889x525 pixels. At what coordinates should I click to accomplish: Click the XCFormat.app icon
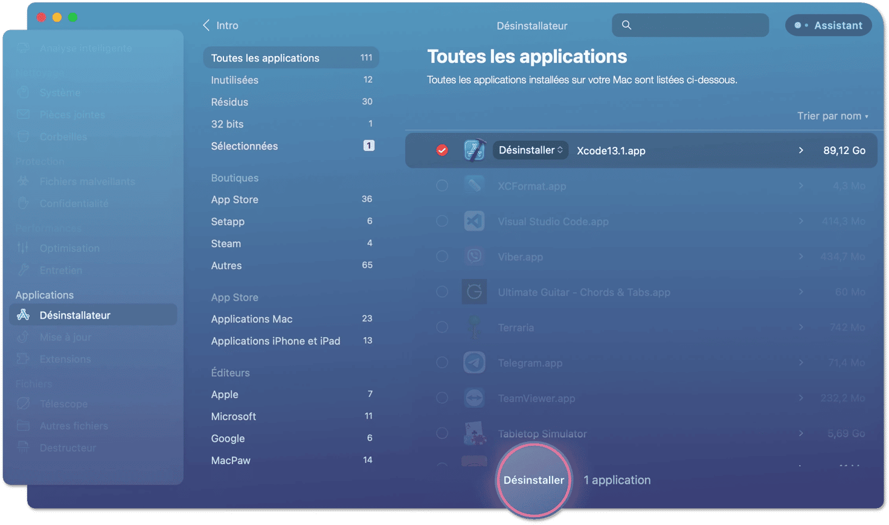474,185
